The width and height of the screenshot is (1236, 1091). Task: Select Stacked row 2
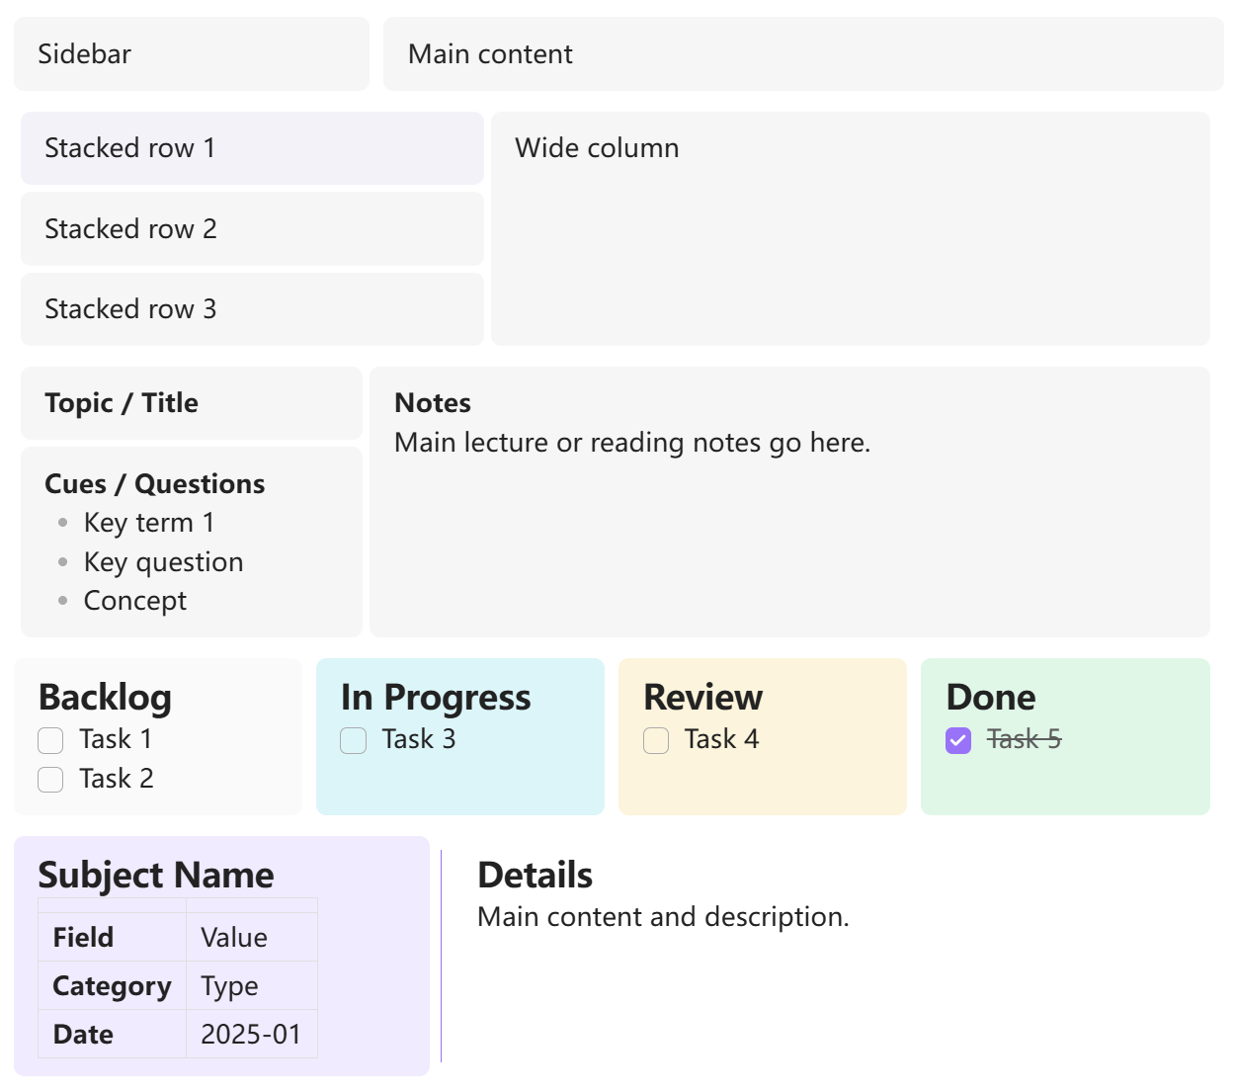pos(252,229)
